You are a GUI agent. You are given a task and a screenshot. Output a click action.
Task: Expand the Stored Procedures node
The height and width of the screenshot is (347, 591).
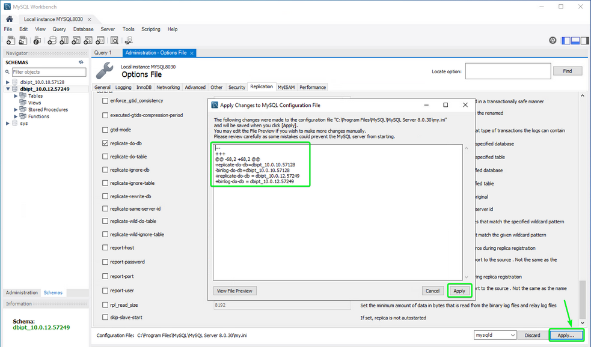[x=16, y=109]
